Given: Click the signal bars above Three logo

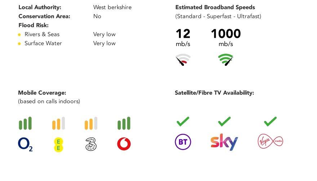Looking at the screenshot, I should coord(91,123).
